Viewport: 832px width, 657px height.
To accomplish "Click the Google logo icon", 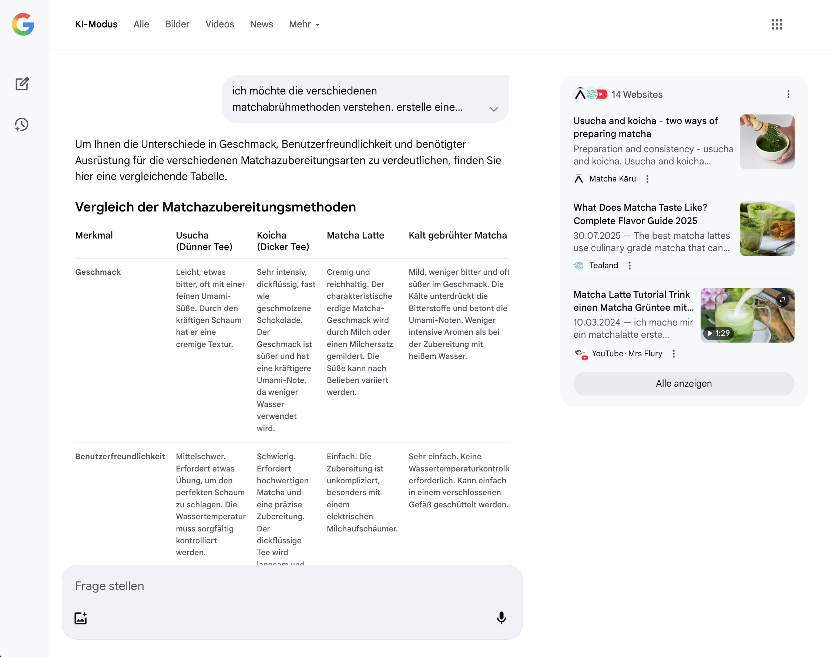I will (23, 24).
